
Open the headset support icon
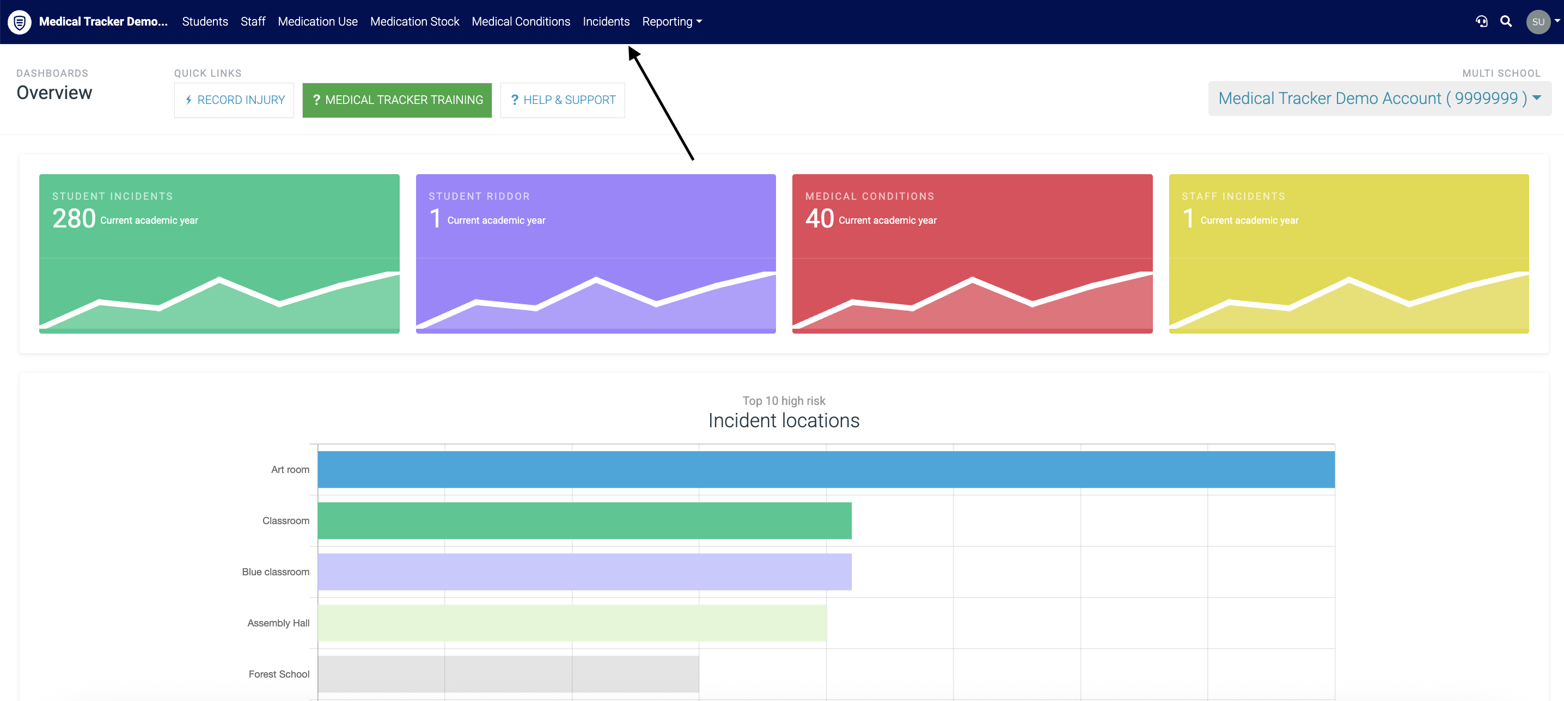tap(1481, 22)
